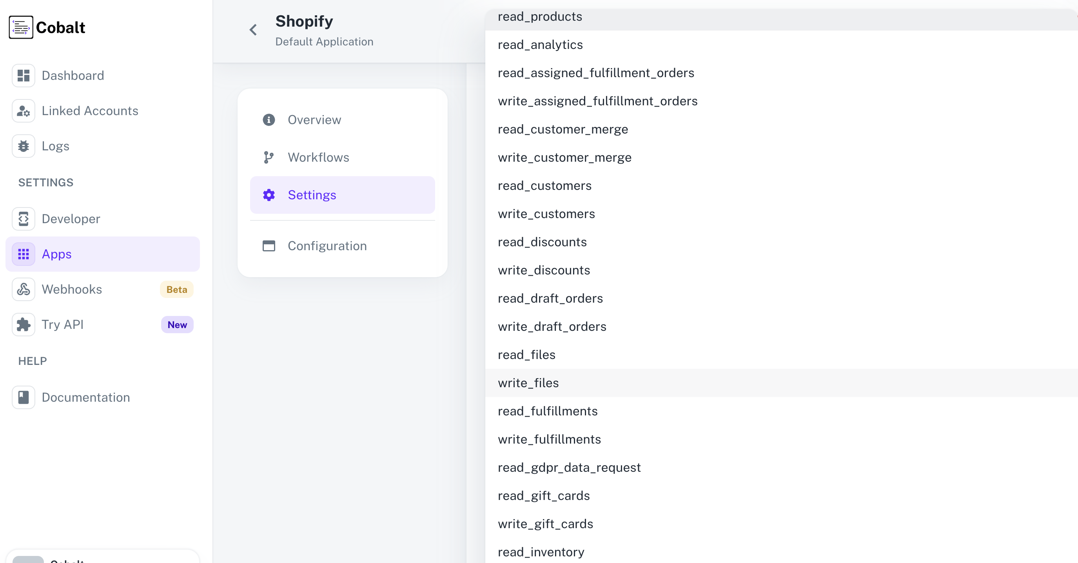Select the Developer code icon

pyautogui.click(x=24, y=218)
